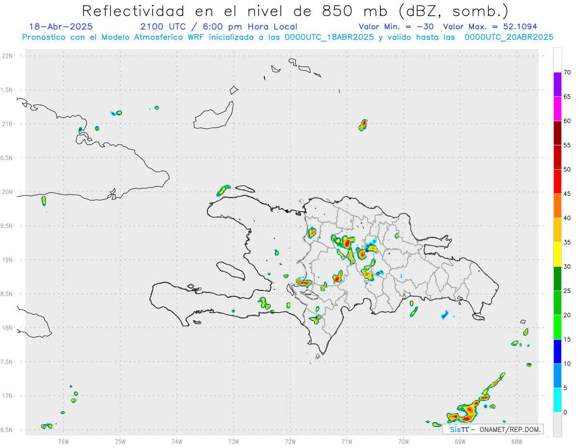Click the color bar label '55'
580x448 pixels.
coord(567,145)
